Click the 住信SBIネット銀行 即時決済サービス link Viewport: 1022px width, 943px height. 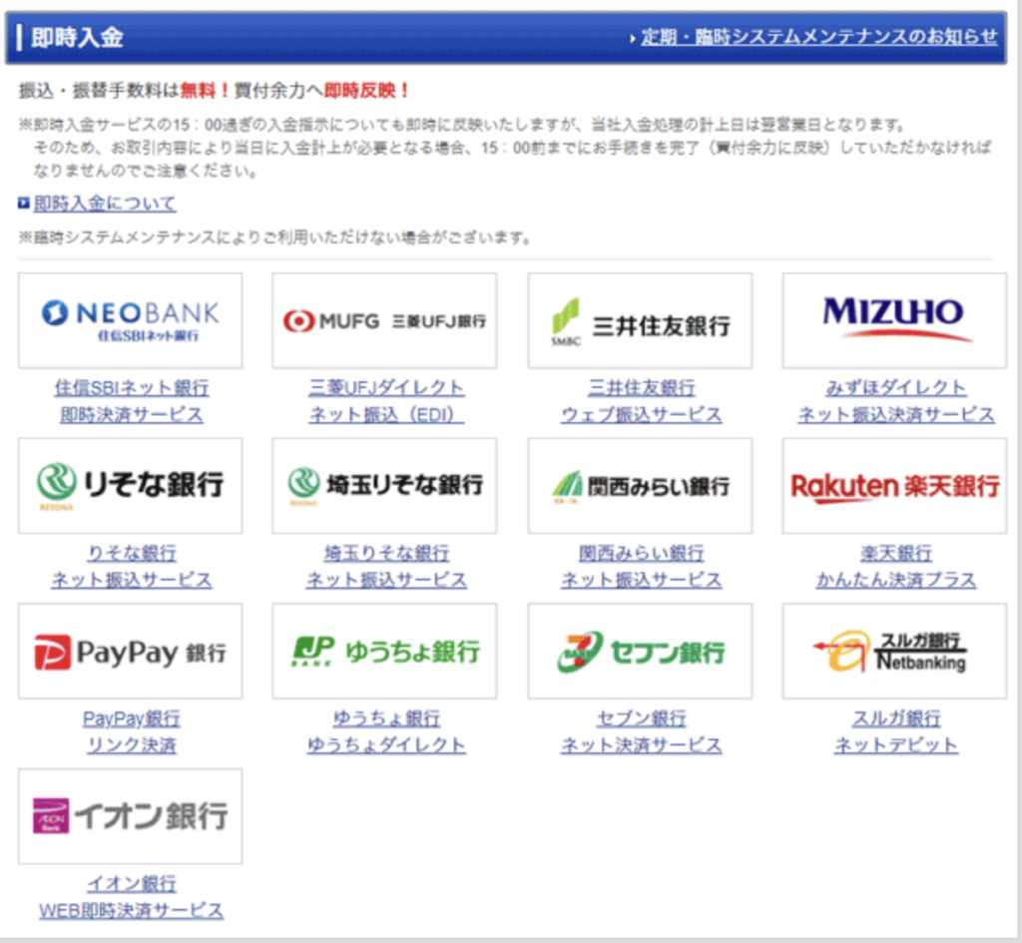132,401
